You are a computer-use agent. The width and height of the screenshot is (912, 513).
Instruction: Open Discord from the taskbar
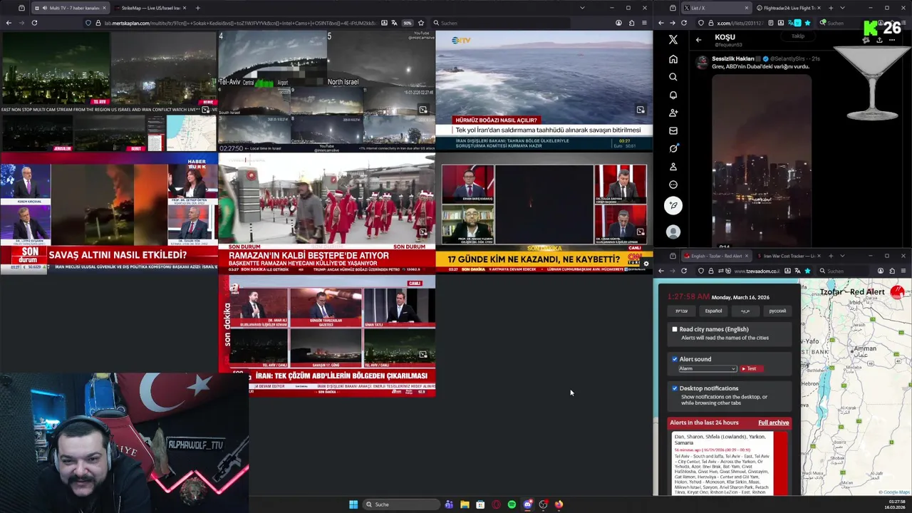click(527, 504)
